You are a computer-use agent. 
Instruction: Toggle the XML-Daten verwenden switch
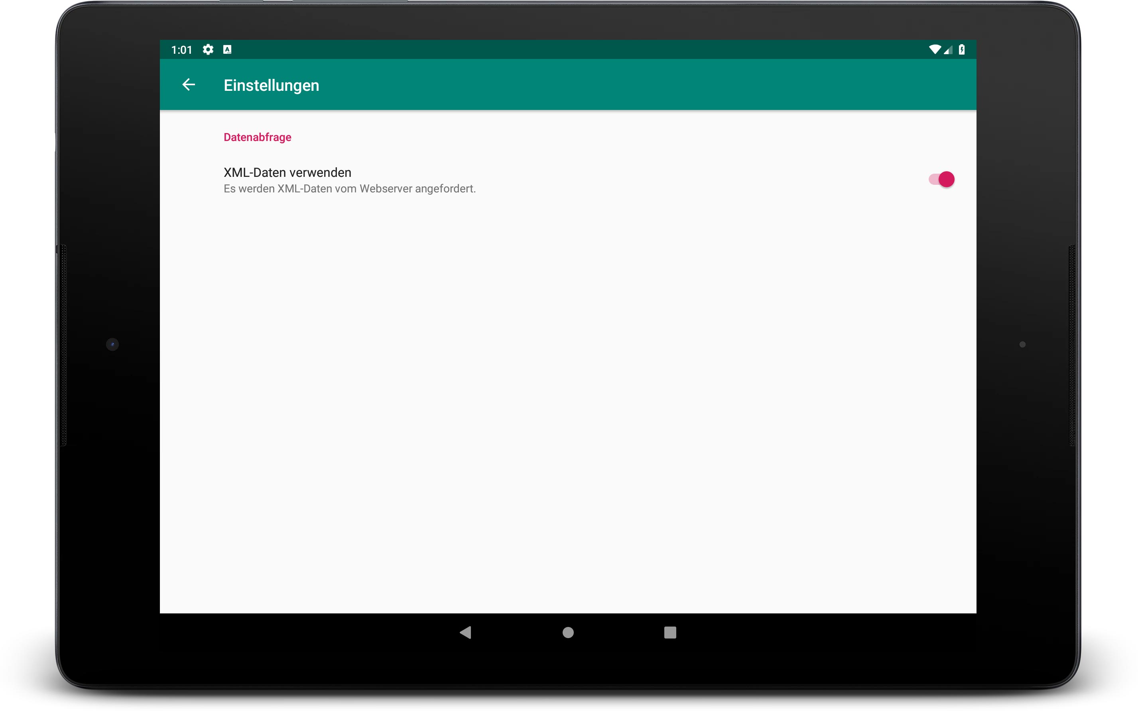click(941, 179)
